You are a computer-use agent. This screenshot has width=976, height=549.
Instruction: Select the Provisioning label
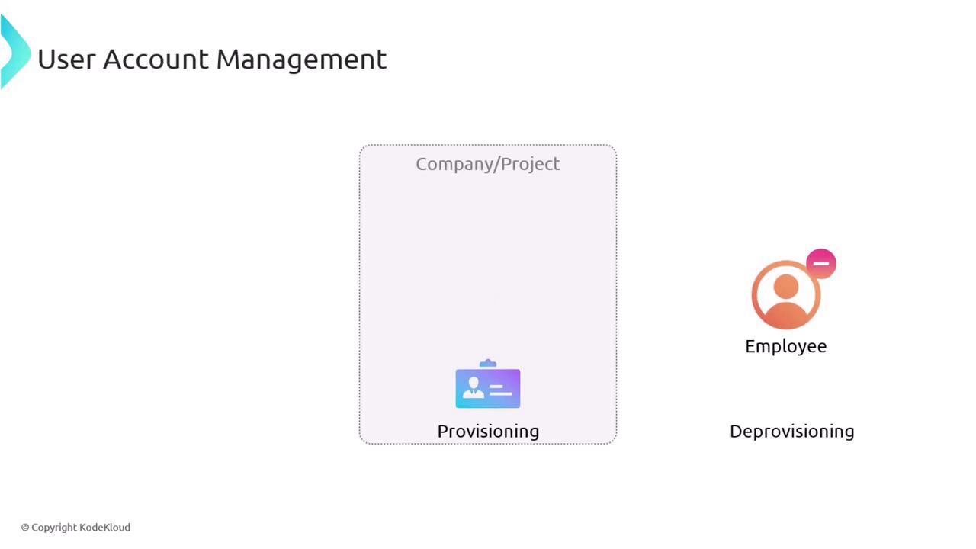[x=488, y=432]
